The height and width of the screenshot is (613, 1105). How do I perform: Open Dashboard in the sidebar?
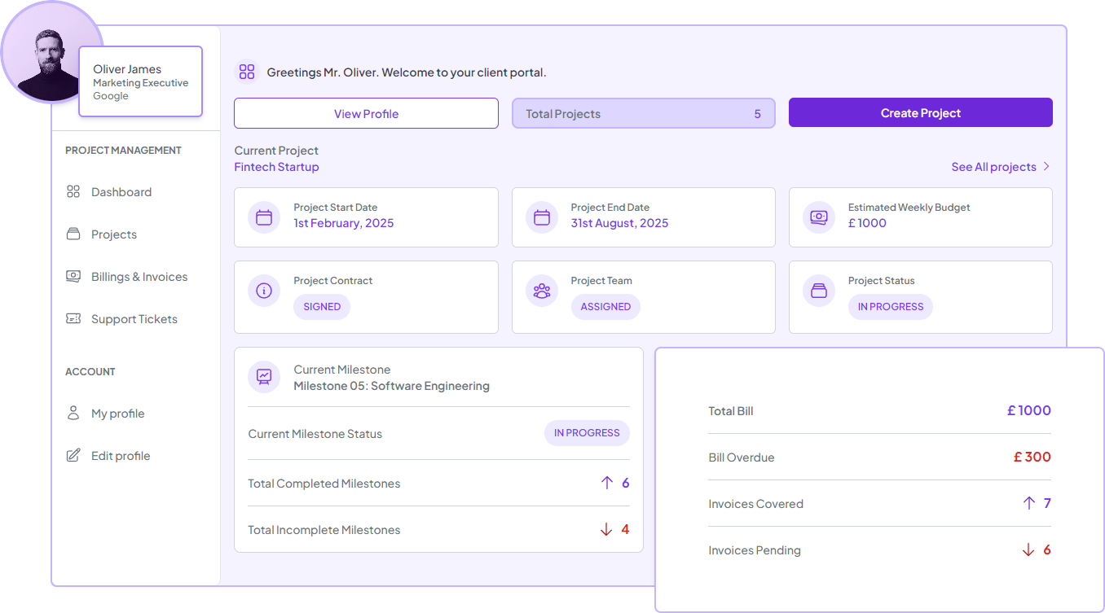point(121,192)
